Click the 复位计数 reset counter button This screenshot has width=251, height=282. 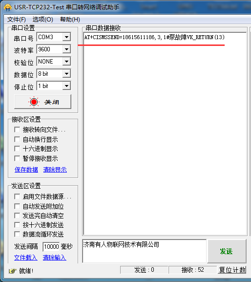pos(232,270)
